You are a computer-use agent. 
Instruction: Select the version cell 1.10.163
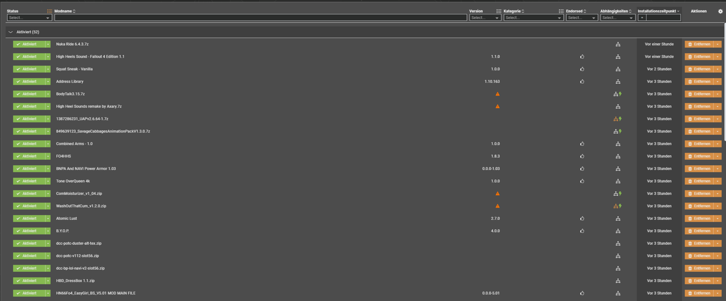pos(492,82)
